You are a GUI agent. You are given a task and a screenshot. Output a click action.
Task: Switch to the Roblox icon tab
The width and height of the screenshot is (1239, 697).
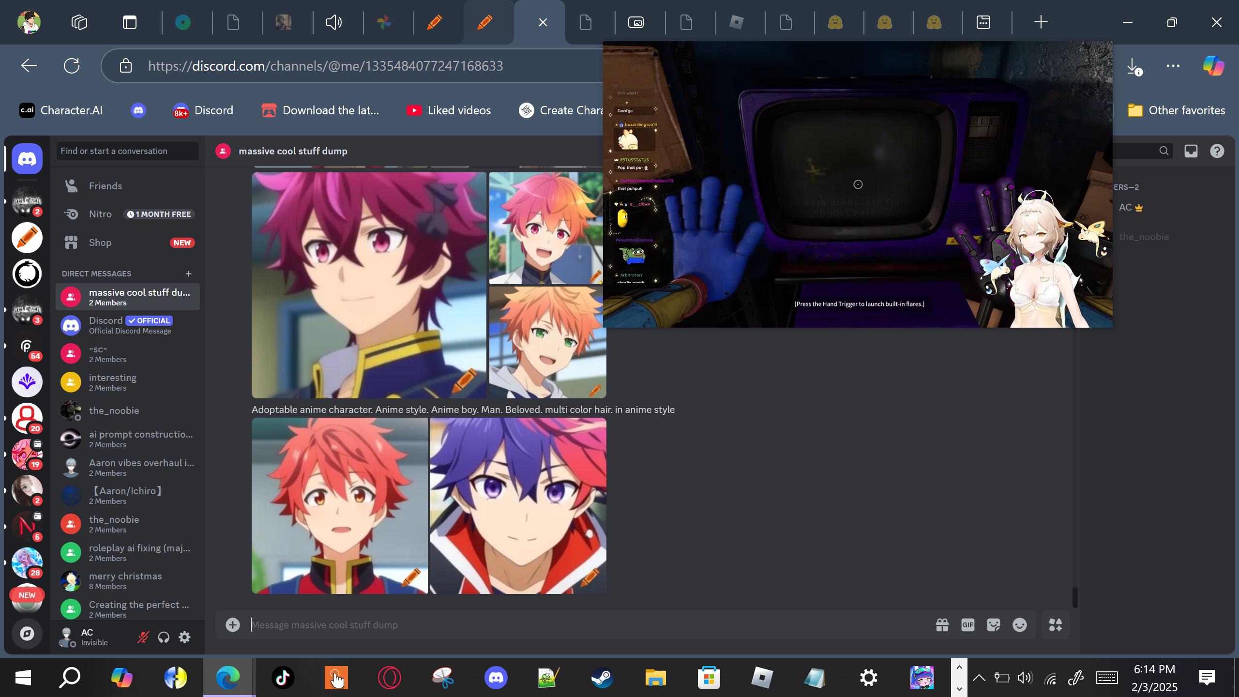pyautogui.click(x=737, y=22)
